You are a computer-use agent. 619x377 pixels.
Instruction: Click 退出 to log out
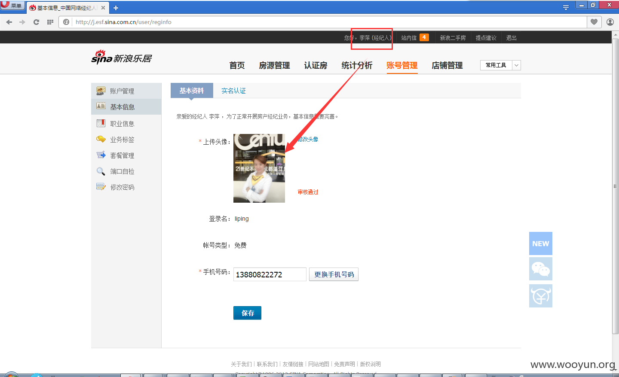(x=511, y=38)
